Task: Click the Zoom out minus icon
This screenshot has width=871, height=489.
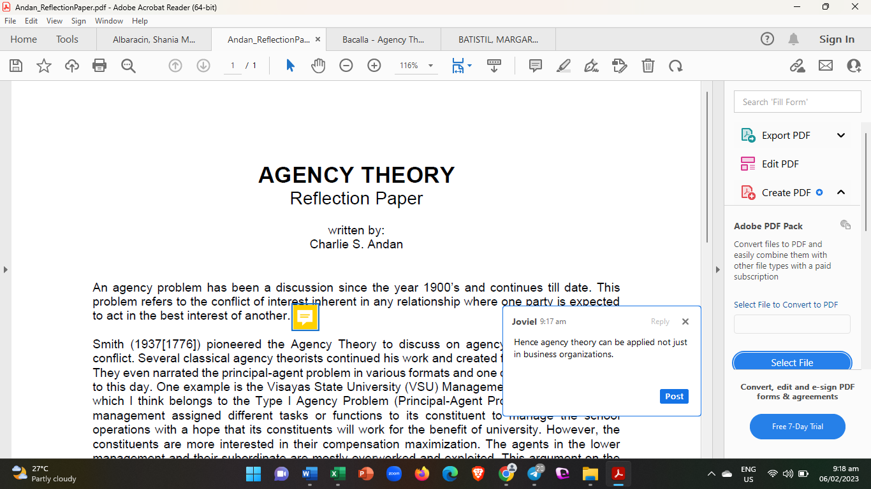Action: [x=346, y=66]
